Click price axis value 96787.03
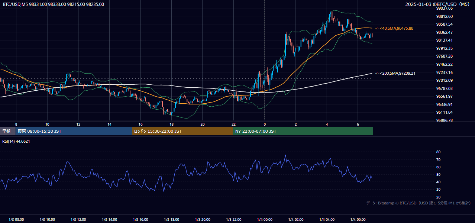475x223 pixels. (x=445, y=88)
